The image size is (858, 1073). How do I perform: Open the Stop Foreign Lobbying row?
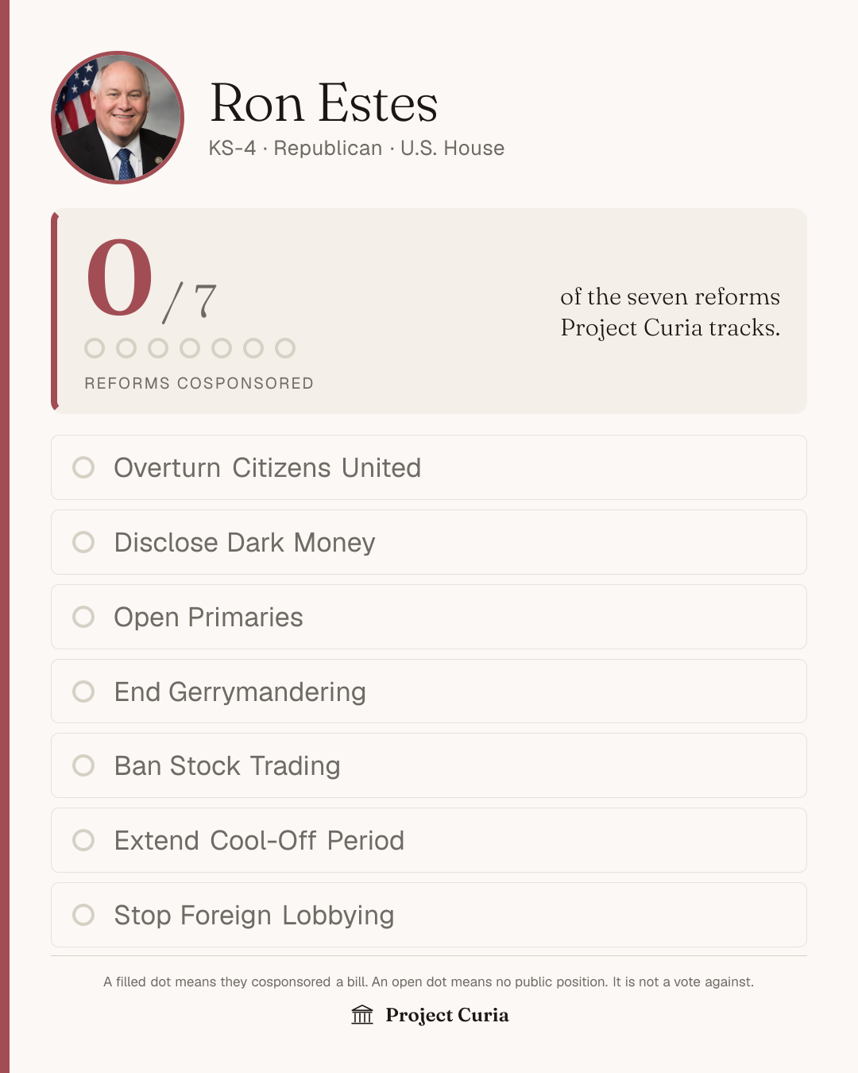(x=429, y=915)
